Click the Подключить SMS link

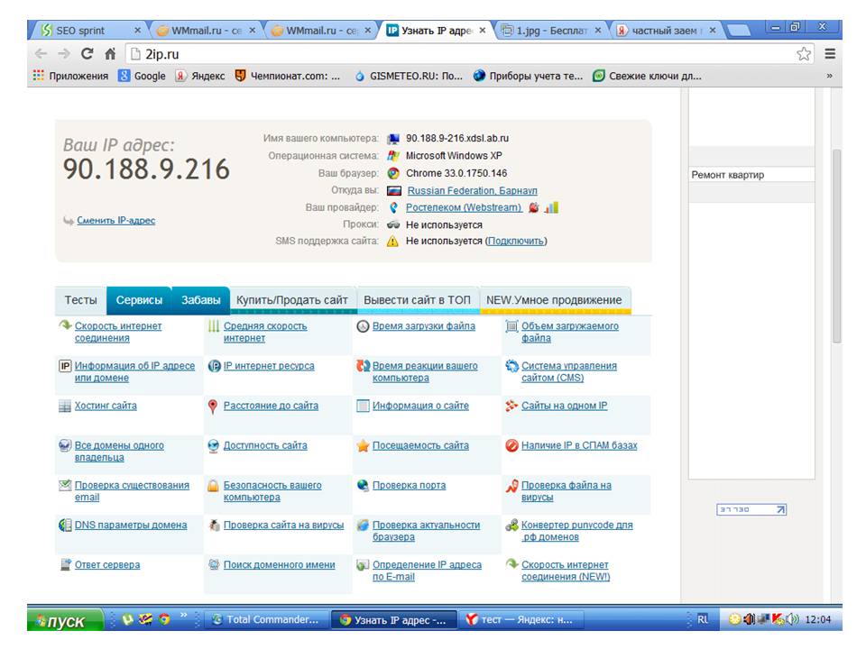(516, 242)
